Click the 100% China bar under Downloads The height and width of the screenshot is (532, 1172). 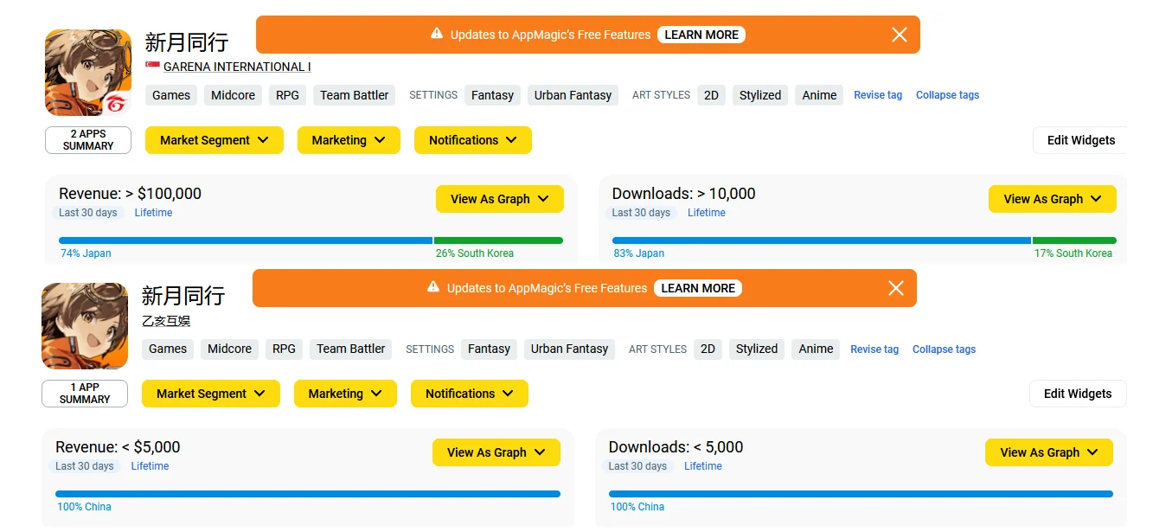861,494
